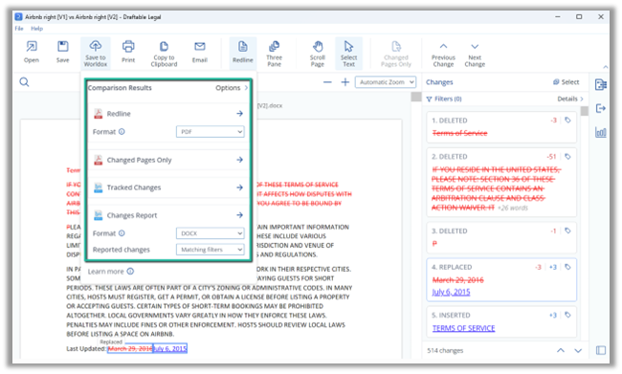Click the document vertical scrollbar thumb
Screen dimensions: 622x374
415,97
